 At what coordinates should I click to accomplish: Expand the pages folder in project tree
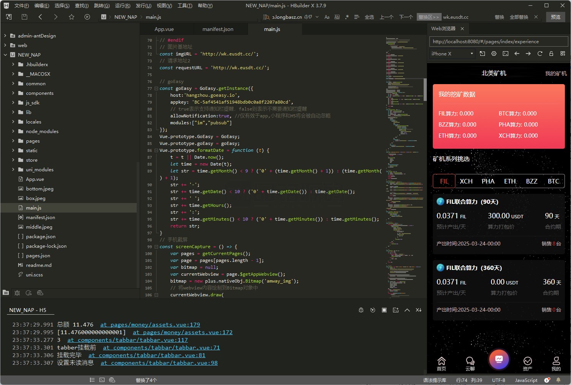(x=13, y=141)
